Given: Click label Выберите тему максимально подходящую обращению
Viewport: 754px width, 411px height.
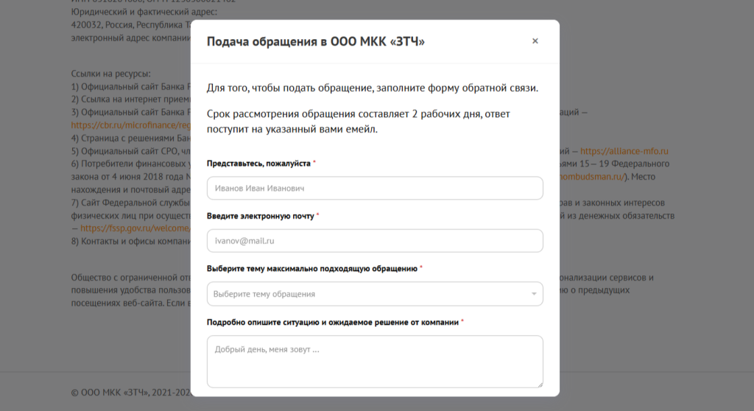Looking at the screenshot, I should 312,269.
